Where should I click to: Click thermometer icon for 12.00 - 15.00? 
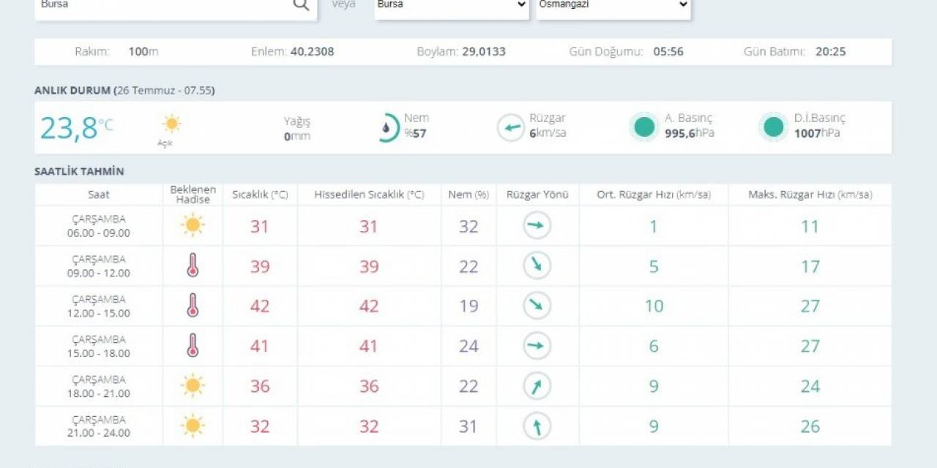193,306
